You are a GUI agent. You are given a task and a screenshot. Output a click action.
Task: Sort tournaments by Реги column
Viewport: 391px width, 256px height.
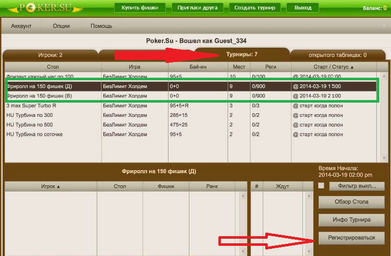tap(270, 67)
